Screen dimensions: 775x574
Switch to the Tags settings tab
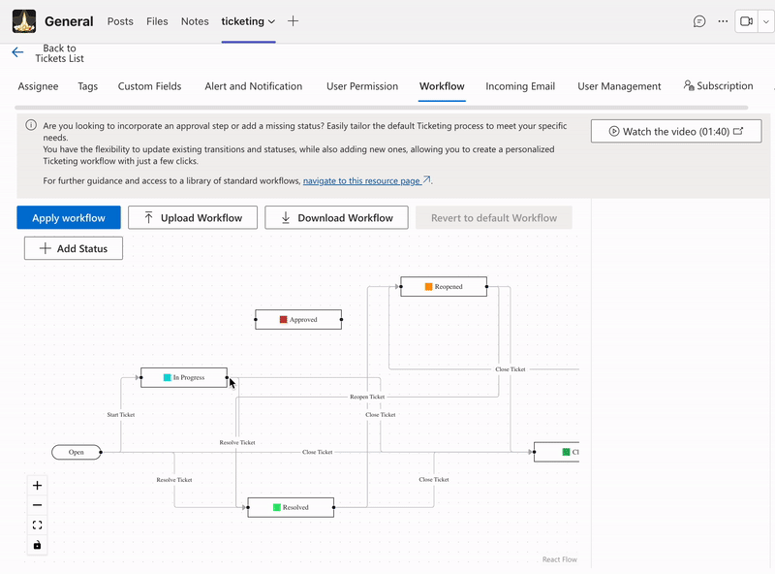[88, 86]
